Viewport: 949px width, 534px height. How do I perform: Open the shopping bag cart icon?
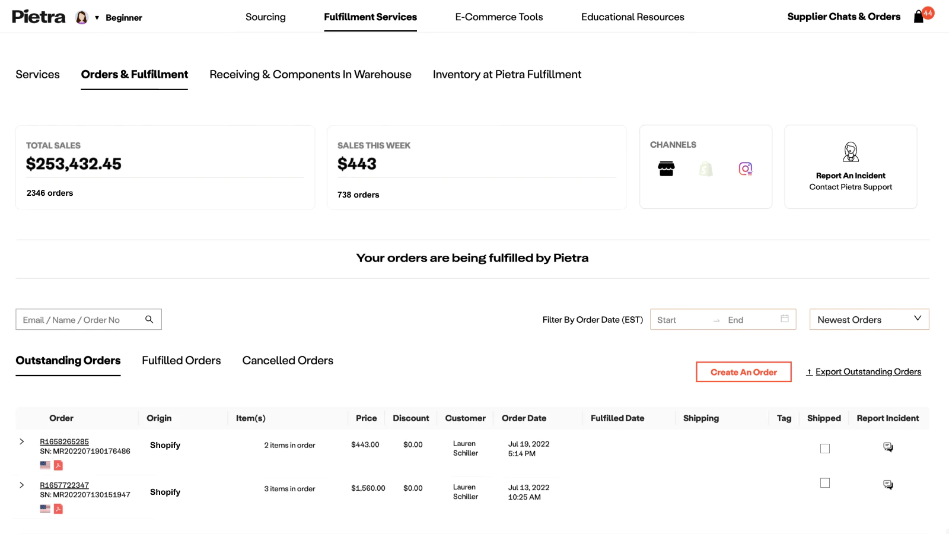point(919,17)
